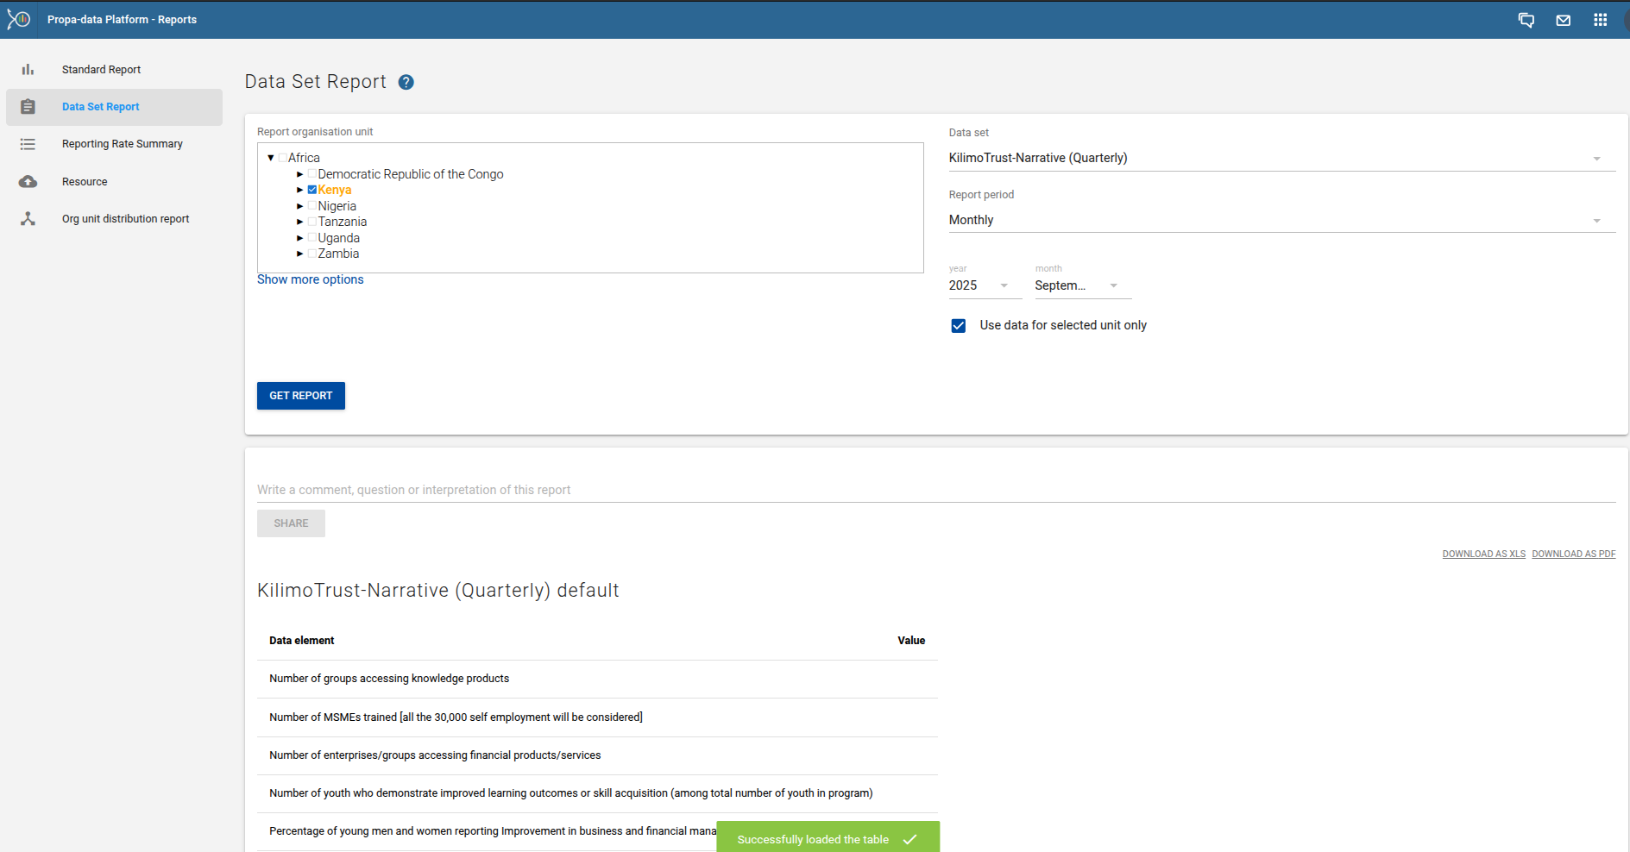Click Download as XLS link

(x=1483, y=554)
